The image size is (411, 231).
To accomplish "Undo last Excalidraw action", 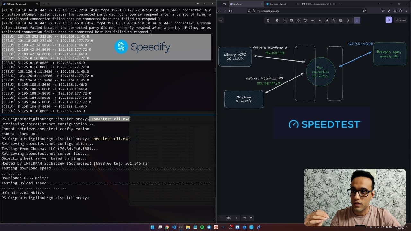I will click(x=245, y=218).
